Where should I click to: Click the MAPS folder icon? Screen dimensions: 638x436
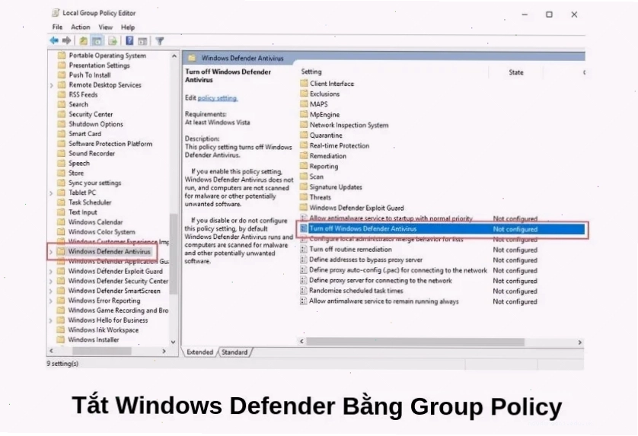304,104
